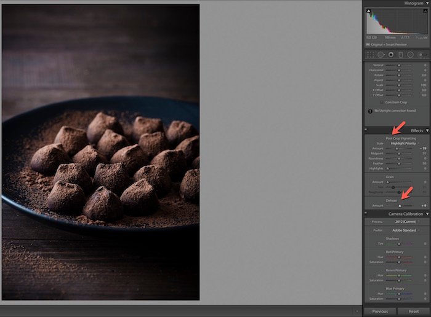Select the Radial Filter tool
Viewport: 431px width, 317px height.
pyautogui.click(x=410, y=55)
